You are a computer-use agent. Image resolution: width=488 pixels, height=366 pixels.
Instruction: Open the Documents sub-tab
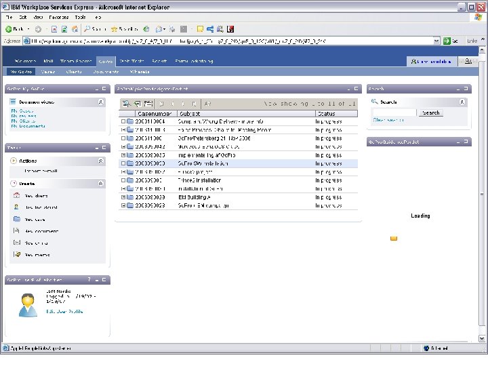pyautogui.click(x=106, y=72)
